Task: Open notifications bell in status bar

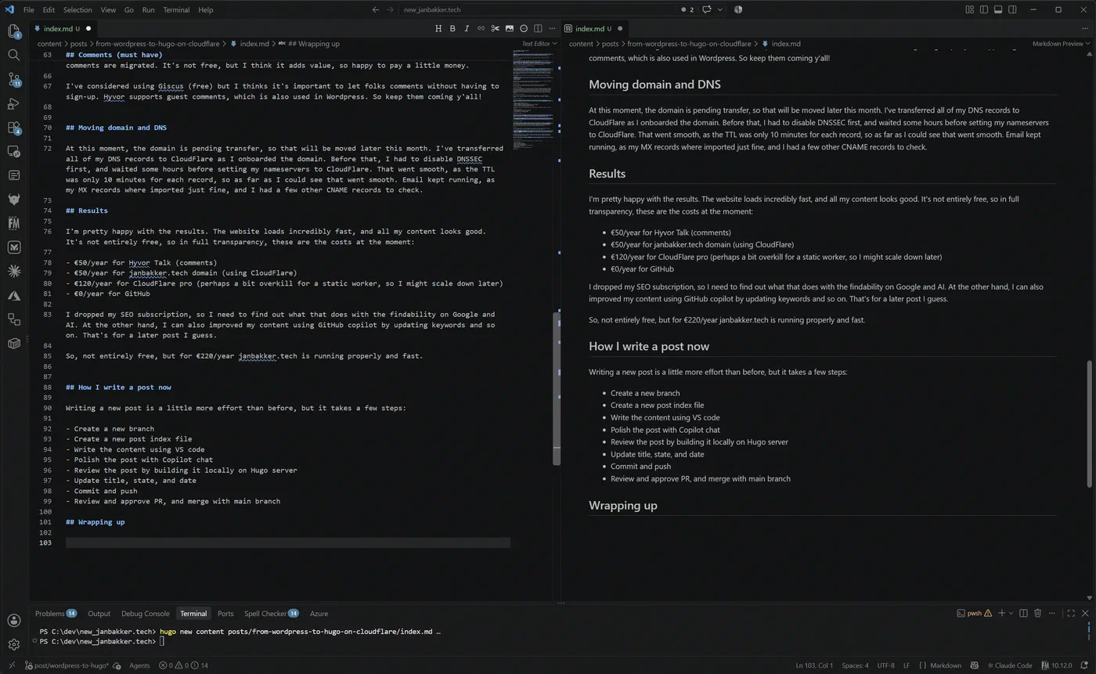Action: (x=1085, y=665)
